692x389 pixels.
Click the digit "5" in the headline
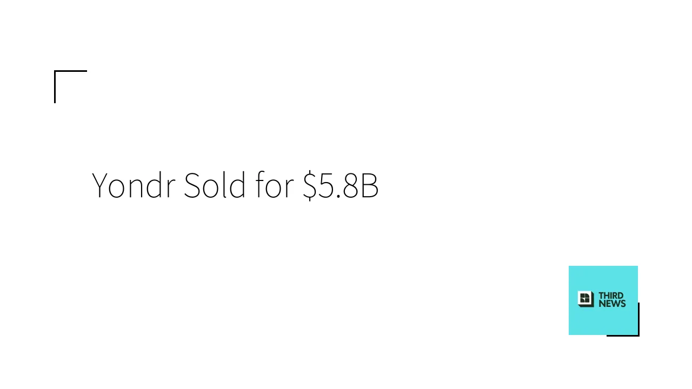pyautogui.click(x=325, y=185)
